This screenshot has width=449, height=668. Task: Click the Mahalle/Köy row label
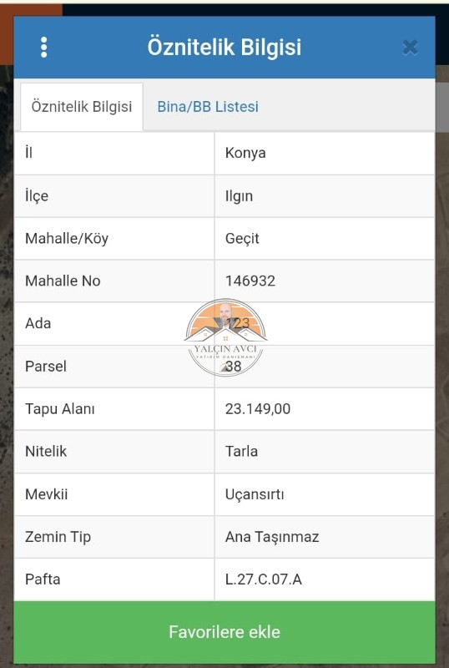[67, 238]
